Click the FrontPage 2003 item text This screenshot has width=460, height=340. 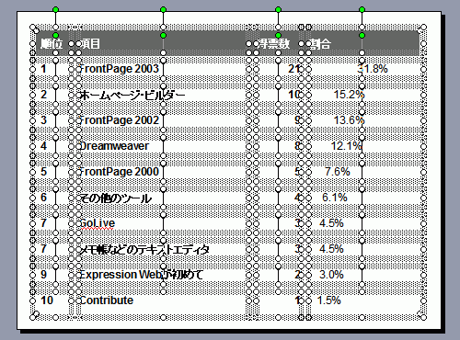[x=120, y=69]
